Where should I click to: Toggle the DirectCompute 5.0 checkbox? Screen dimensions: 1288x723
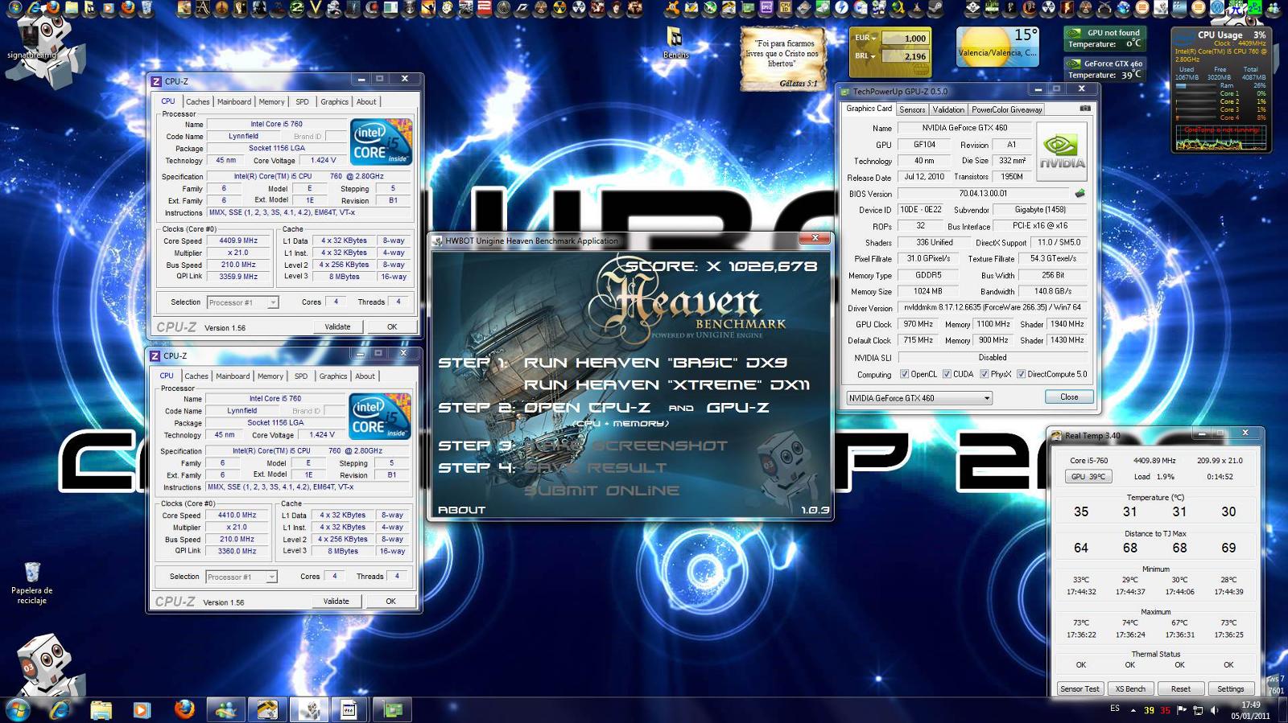(1022, 374)
